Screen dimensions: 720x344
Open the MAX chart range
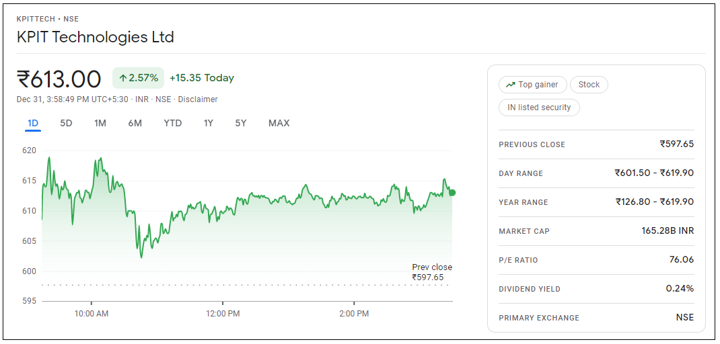click(279, 123)
